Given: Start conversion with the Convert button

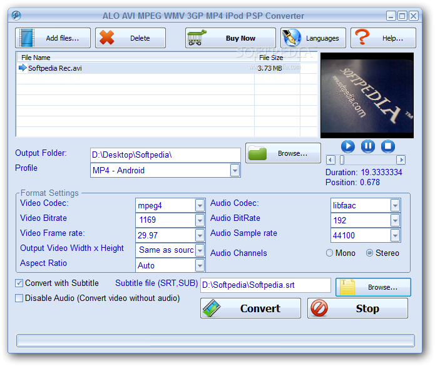Looking at the screenshot, I should (x=250, y=308).
